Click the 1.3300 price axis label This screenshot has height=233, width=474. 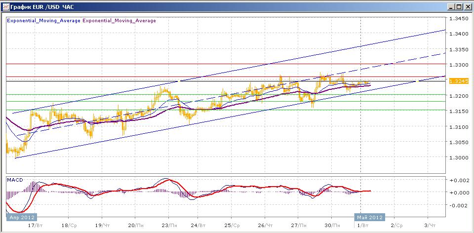point(459,65)
